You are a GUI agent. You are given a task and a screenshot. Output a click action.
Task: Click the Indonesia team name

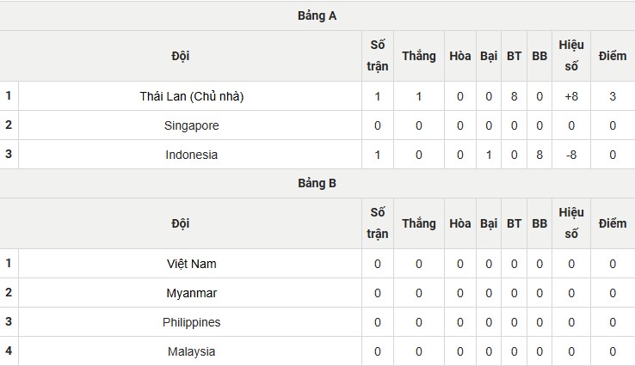pos(191,155)
